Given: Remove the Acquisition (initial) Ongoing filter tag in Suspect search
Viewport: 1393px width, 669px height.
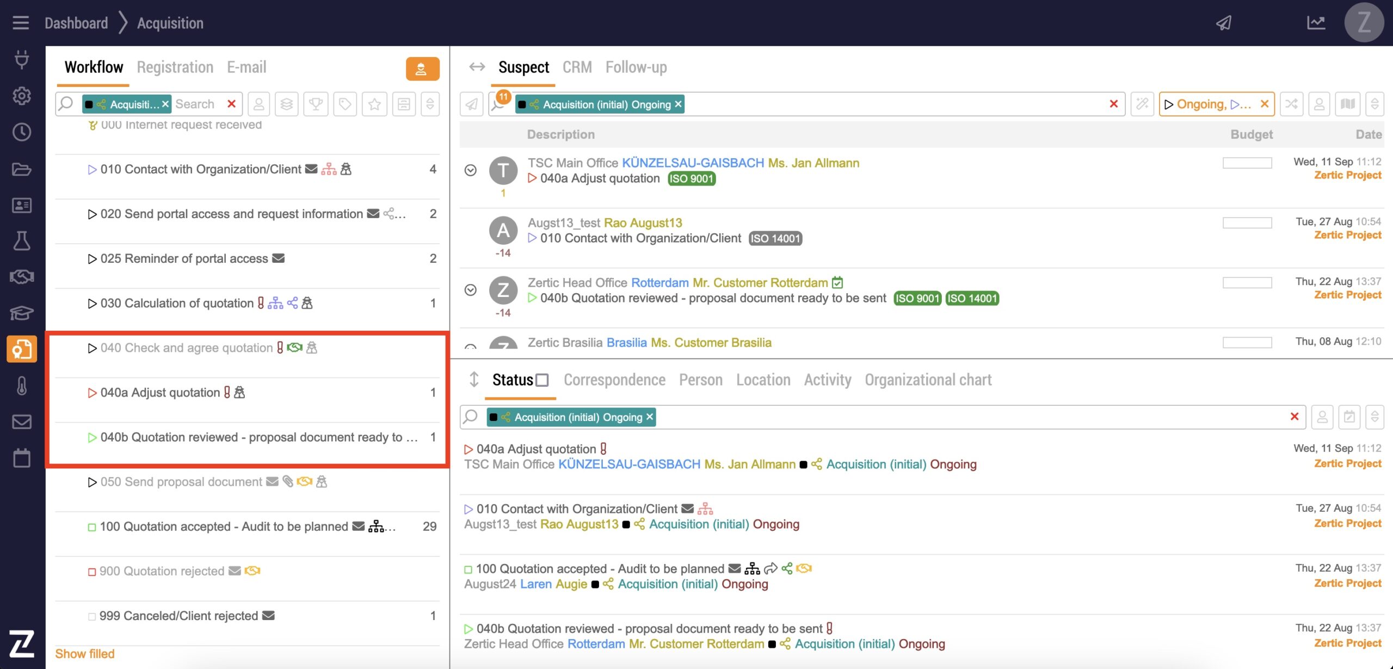Looking at the screenshot, I should [678, 104].
